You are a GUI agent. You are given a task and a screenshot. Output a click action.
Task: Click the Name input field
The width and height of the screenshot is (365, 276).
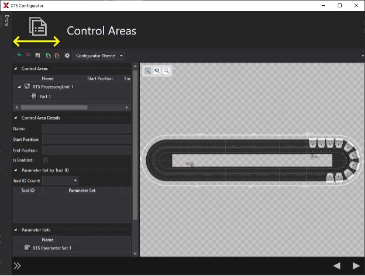click(x=87, y=129)
